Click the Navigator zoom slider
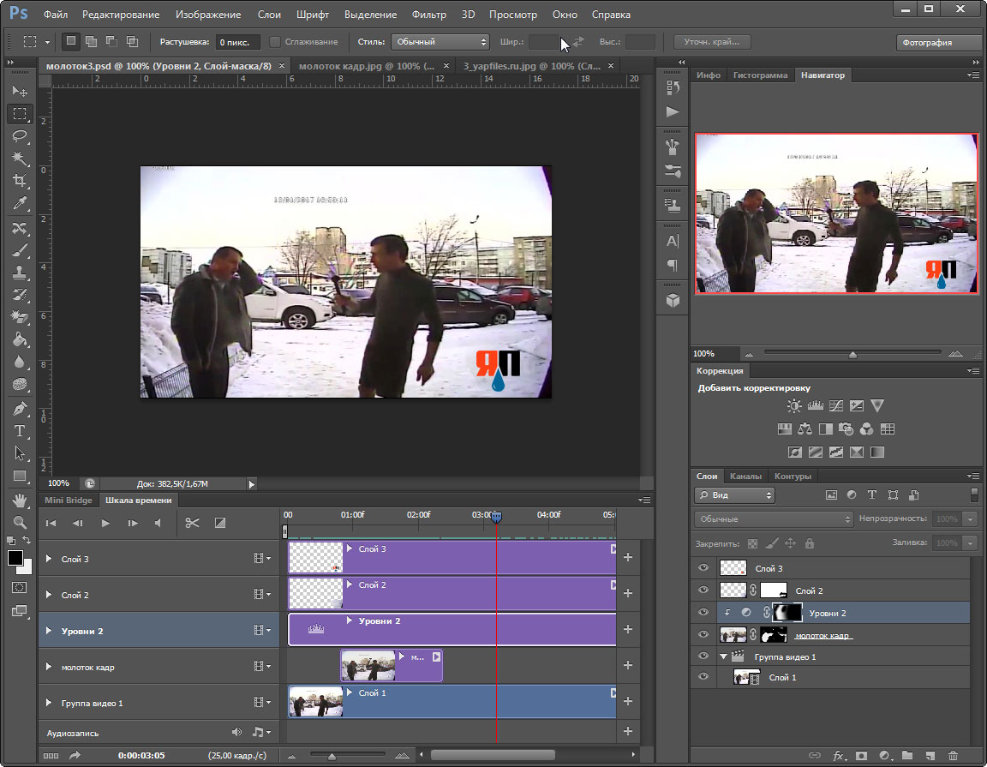987x767 pixels. (852, 354)
